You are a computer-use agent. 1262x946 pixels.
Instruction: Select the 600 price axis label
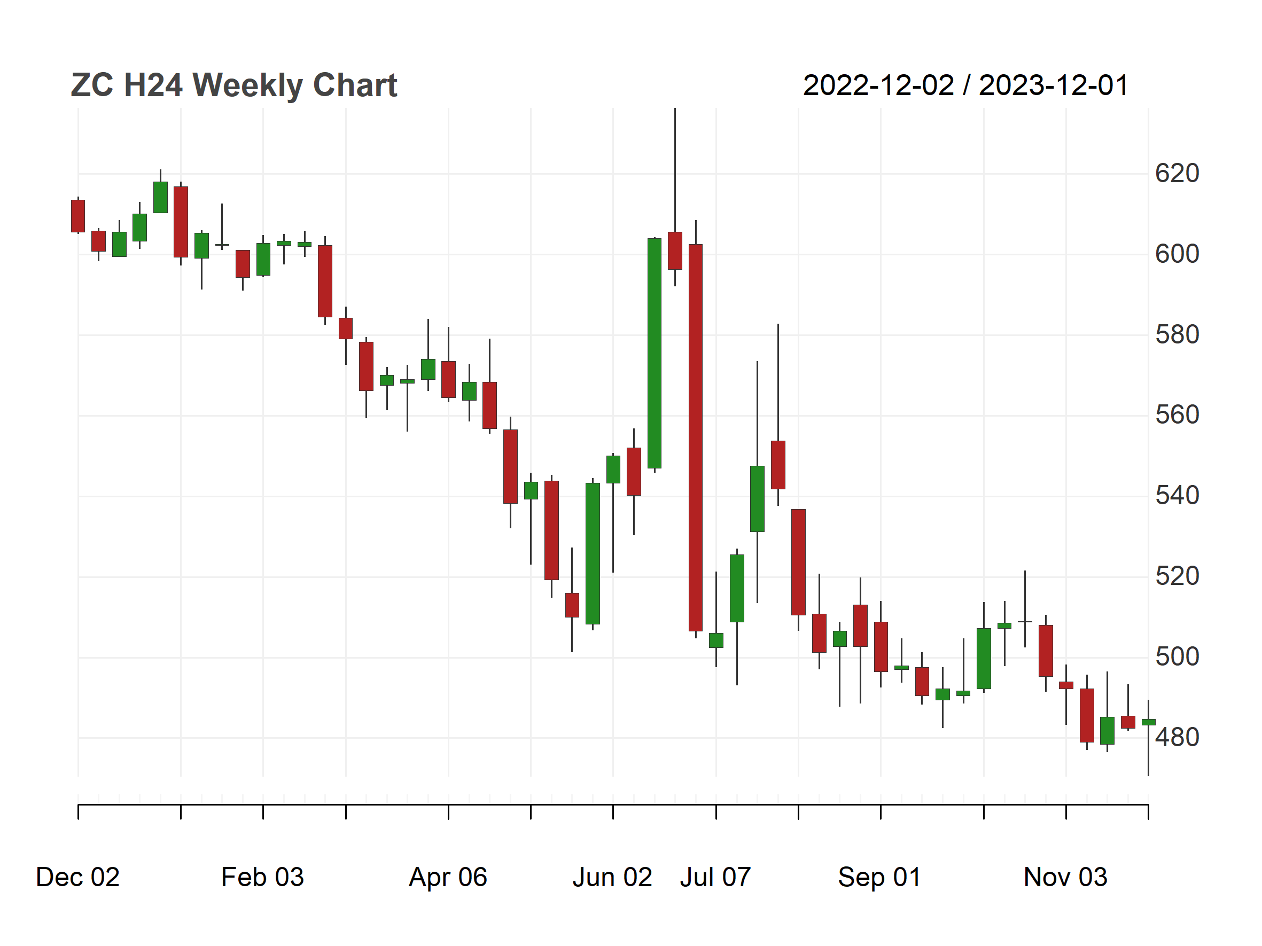coord(1177,254)
